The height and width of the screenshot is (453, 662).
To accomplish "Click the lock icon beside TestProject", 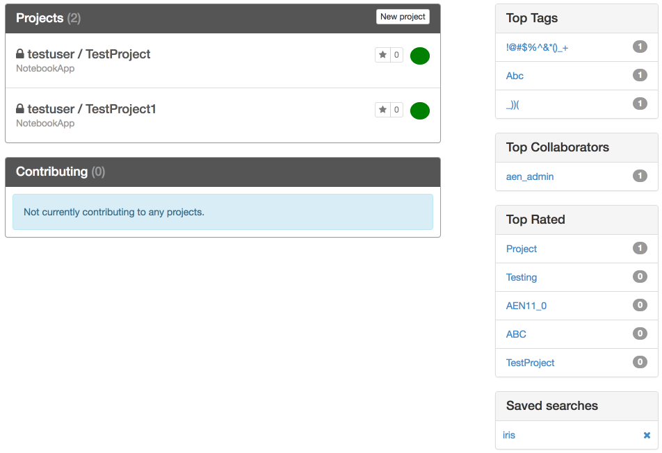I will tap(20, 53).
